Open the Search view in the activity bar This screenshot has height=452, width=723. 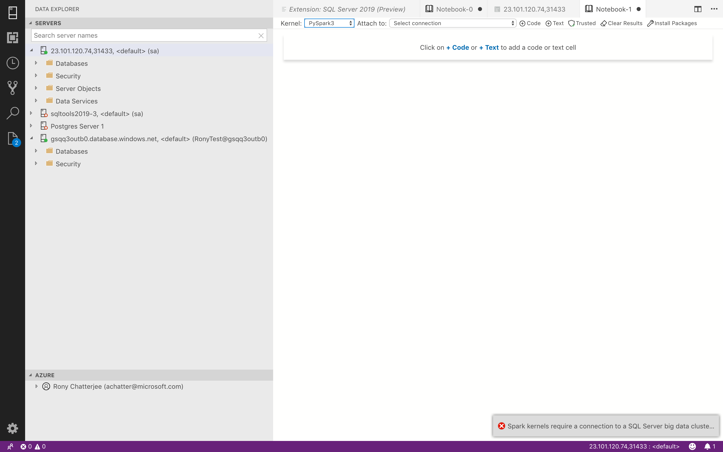coord(13,113)
